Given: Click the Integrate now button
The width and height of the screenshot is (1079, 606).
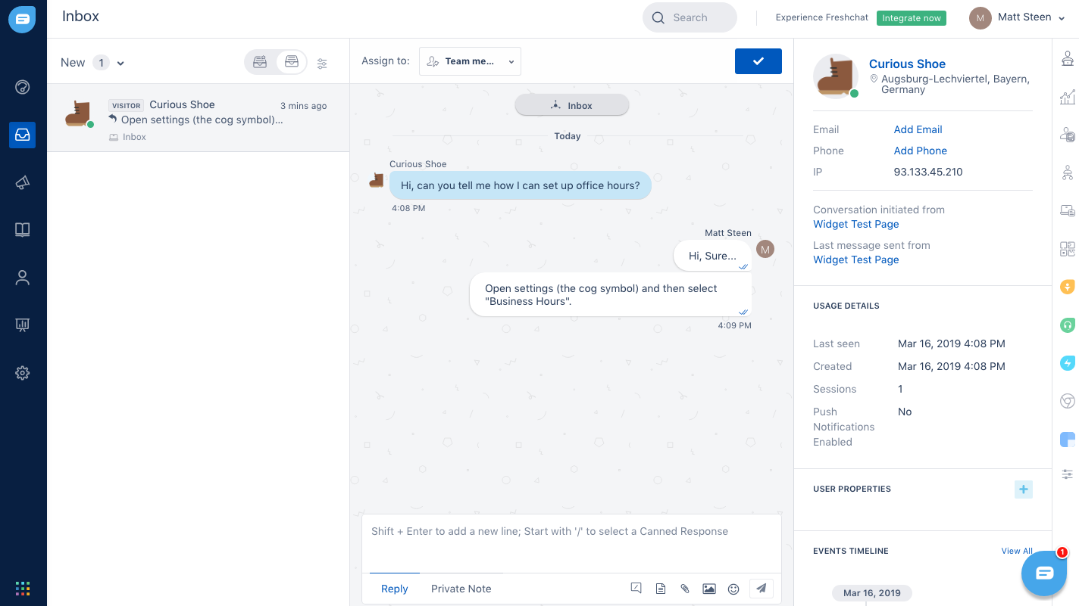Looking at the screenshot, I should [911, 18].
